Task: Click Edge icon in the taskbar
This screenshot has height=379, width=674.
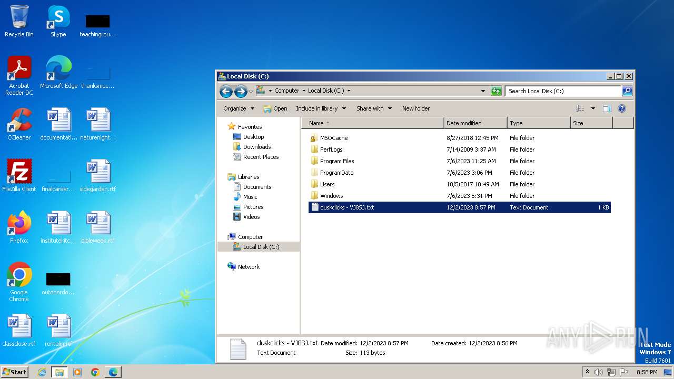Action: click(x=113, y=372)
